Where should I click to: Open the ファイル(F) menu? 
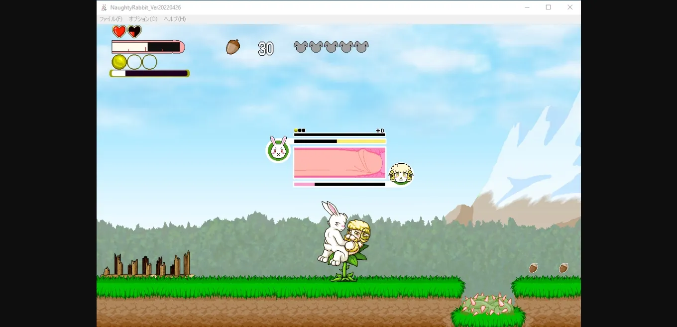tap(111, 19)
